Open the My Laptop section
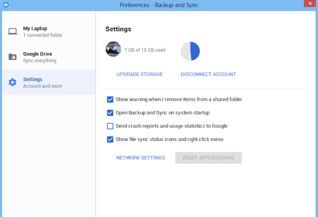 pos(49,32)
